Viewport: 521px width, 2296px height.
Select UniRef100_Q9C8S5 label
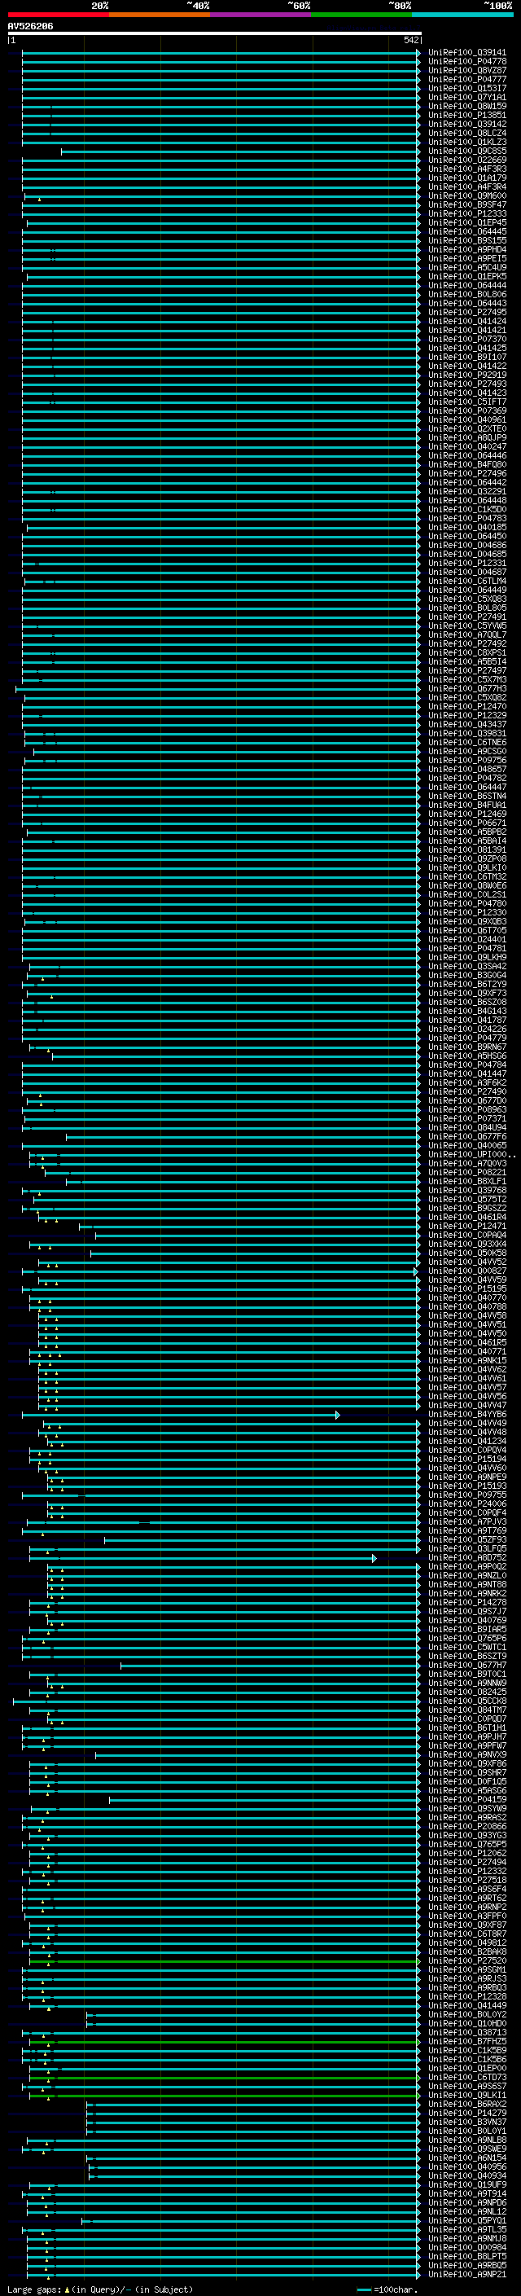466,151
